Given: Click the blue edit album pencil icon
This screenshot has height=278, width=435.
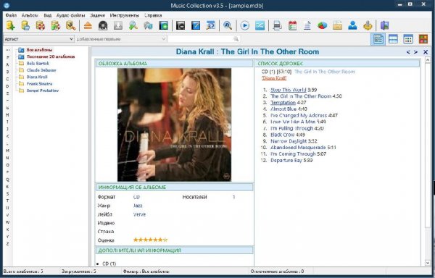Looking at the screenshot, I should [196, 25].
